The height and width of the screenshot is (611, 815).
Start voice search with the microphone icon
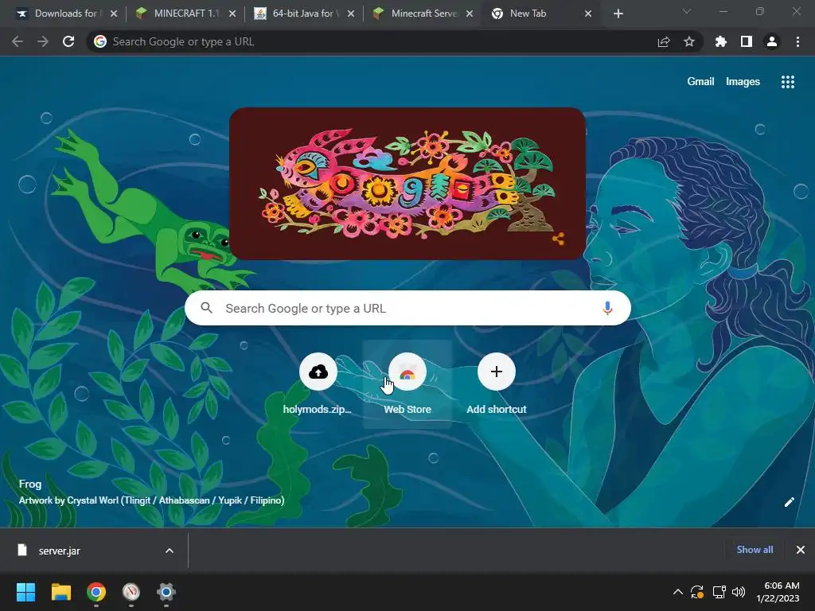(607, 308)
